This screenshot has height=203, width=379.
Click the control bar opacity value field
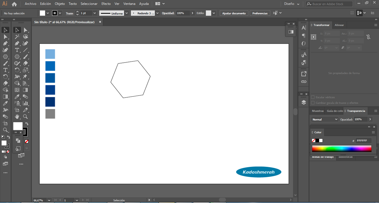coord(183,13)
